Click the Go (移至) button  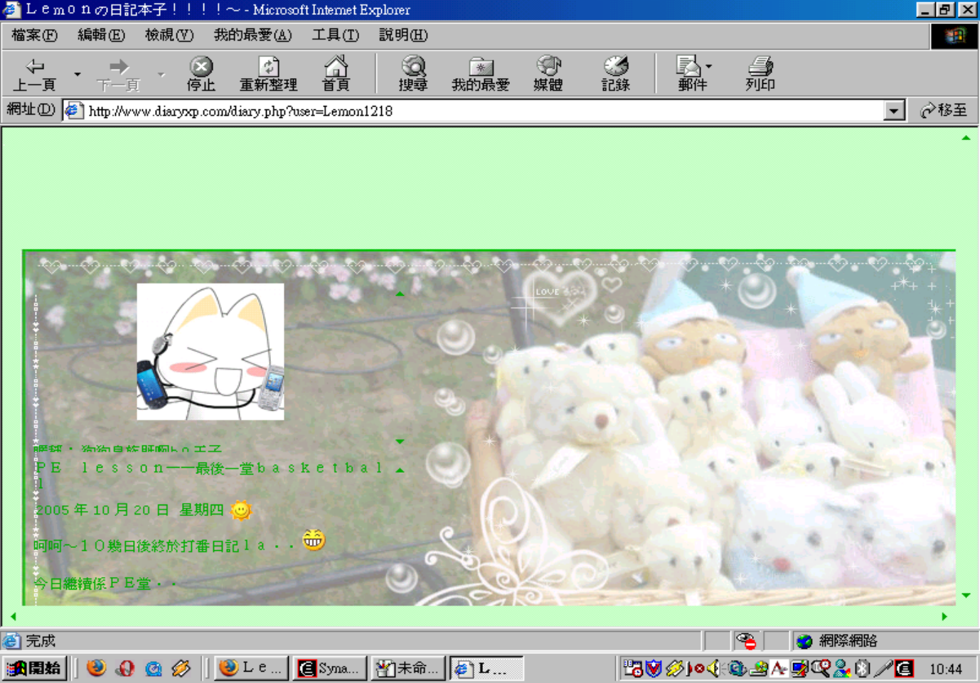coord(943,110)
